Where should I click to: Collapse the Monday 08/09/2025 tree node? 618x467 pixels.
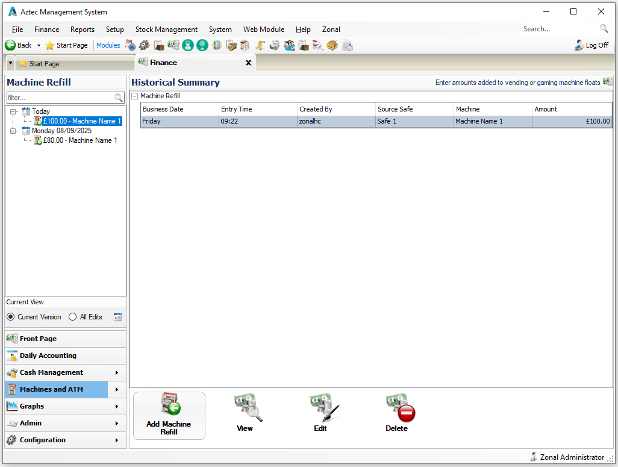(13, 131)
